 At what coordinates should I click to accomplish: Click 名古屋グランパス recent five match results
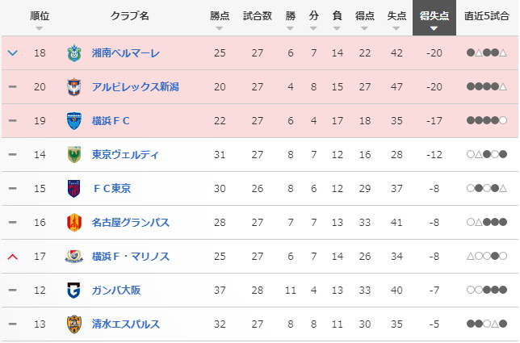486,223
